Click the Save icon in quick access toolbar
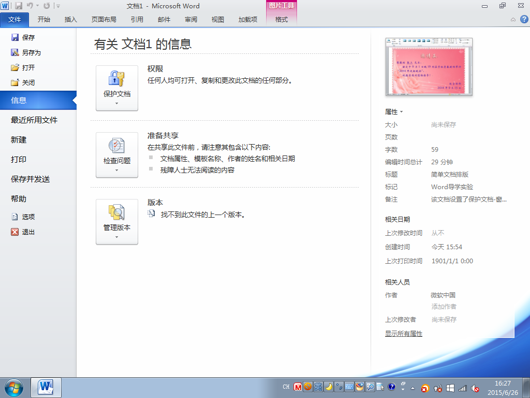 coord(19,6)
